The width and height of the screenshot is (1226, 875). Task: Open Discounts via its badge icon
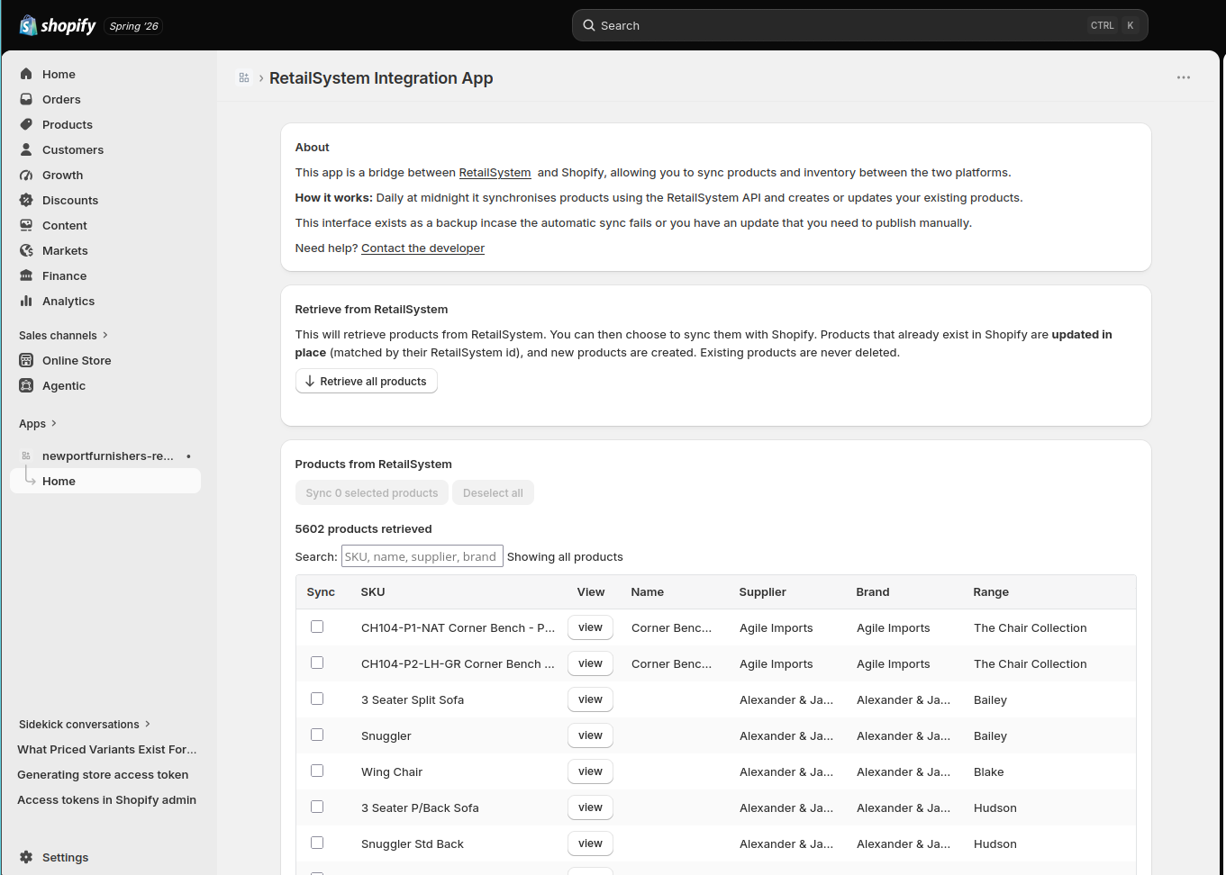coord(26,200)
